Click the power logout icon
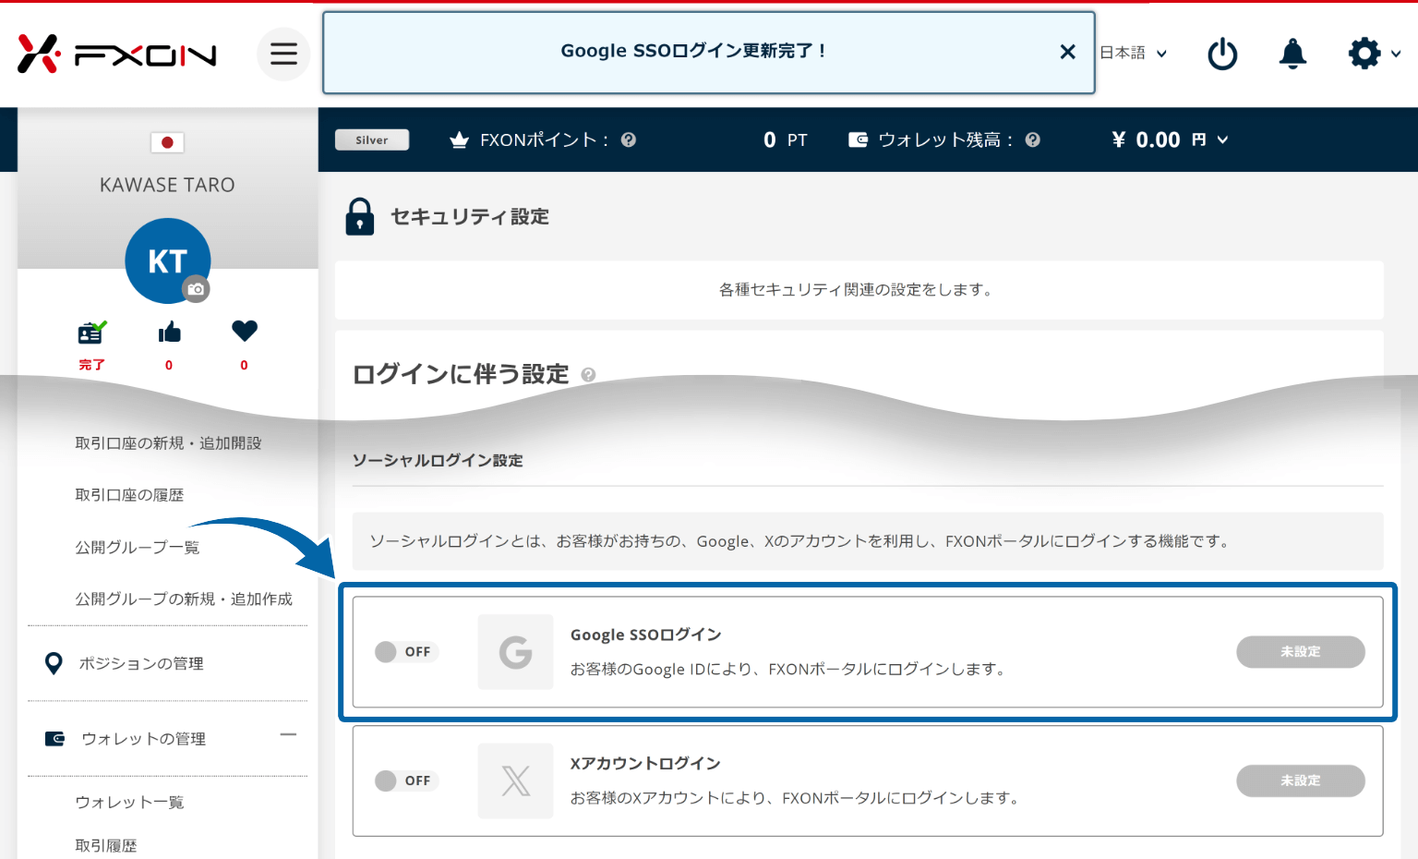Image resolution: width=1418 pixels, height=859 pixels. tap(1222, 54)
